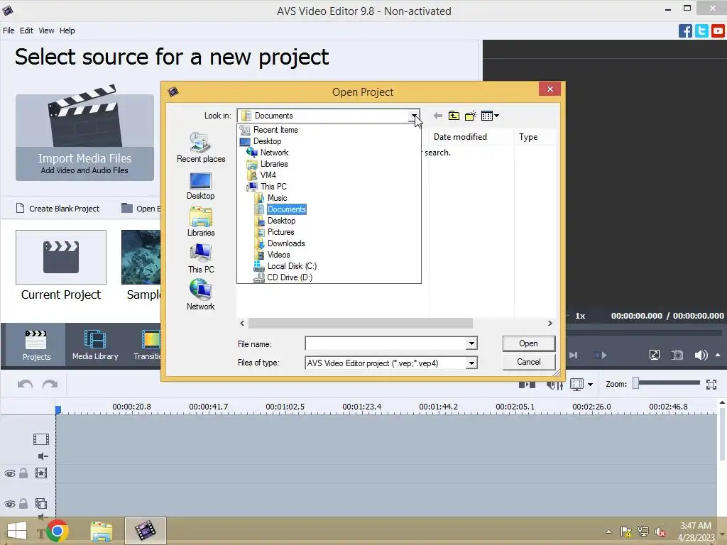Switch to the Projects tab

tap(36, 346)
